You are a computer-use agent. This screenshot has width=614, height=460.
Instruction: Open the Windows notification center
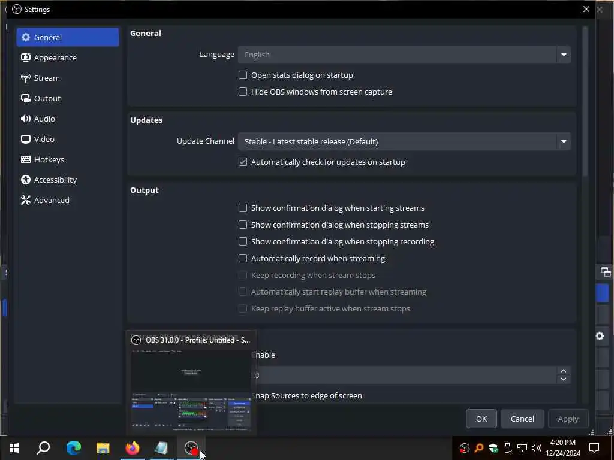(594, 448)
